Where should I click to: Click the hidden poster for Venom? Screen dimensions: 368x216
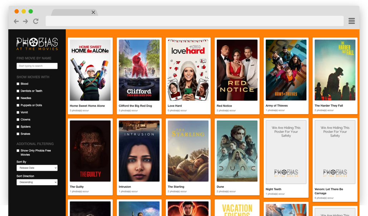pos(335,152)
